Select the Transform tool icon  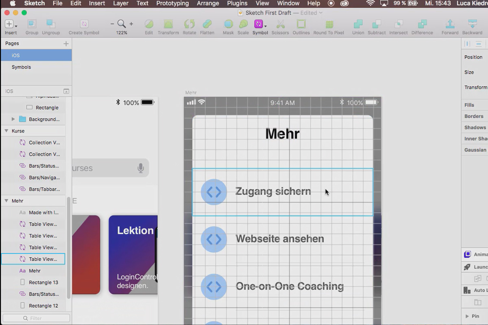pyautogui.click(x=168, y=24)
